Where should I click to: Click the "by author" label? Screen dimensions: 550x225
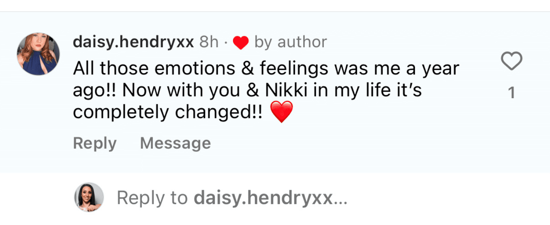[290, 42]
